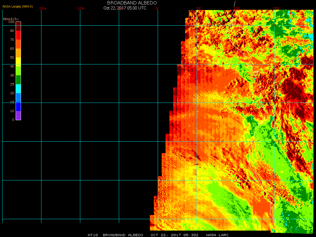
Task: Click the dark maroon 80–100 legend band
Action: (x=18, y=26)
